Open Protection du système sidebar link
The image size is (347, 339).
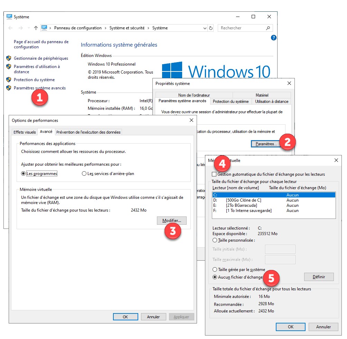click(x=34, y=80)
